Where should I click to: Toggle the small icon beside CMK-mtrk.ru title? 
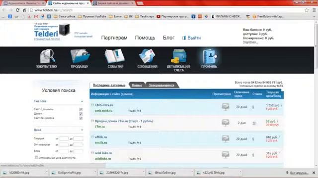(x=92, y=105)
